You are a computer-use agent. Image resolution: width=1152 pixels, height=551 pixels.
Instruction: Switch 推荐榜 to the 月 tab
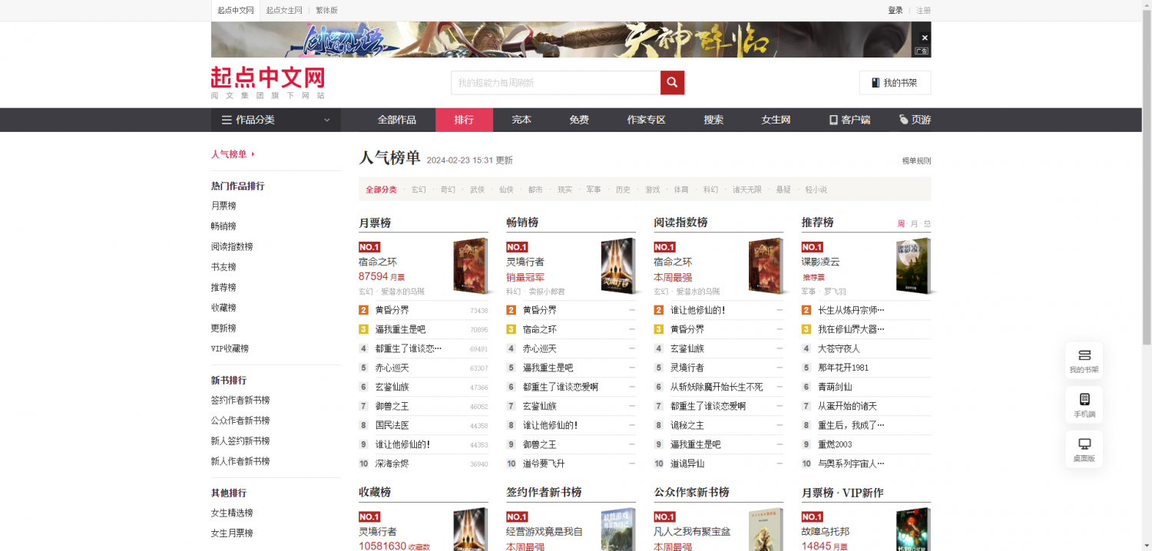914,224
